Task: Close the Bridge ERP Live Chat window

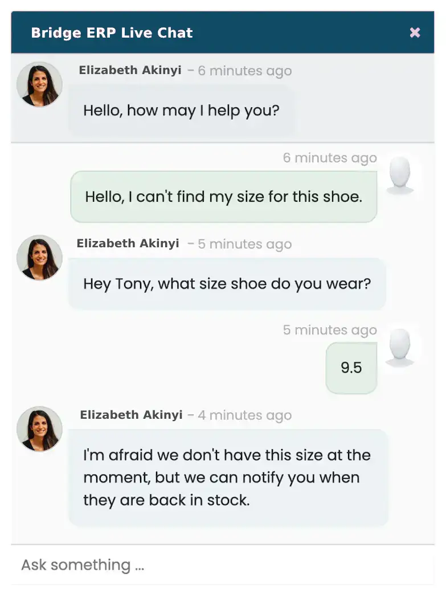Action: click(x=415, y=32)
